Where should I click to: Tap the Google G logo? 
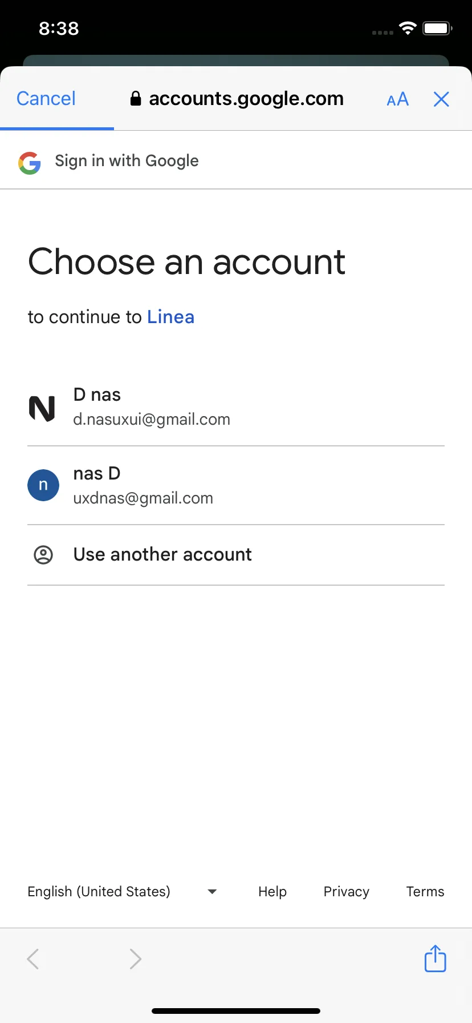(29, 163)
